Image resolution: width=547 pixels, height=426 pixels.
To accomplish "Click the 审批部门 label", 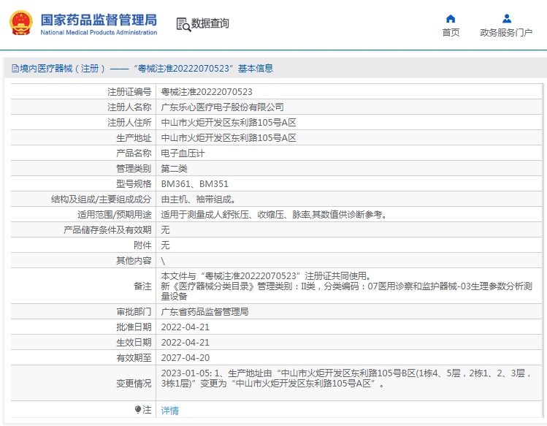I will tap(134, 312).
